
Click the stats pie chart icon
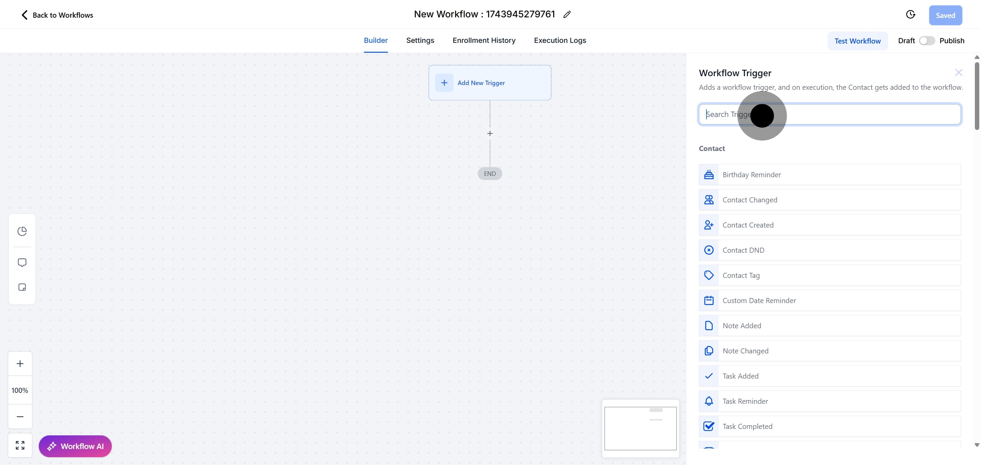point(22,231)
